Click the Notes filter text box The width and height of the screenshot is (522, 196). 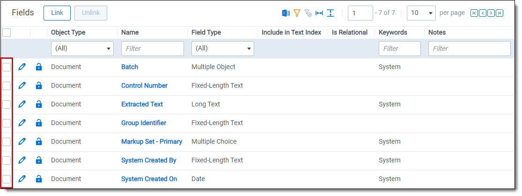(x=470, y=49)
